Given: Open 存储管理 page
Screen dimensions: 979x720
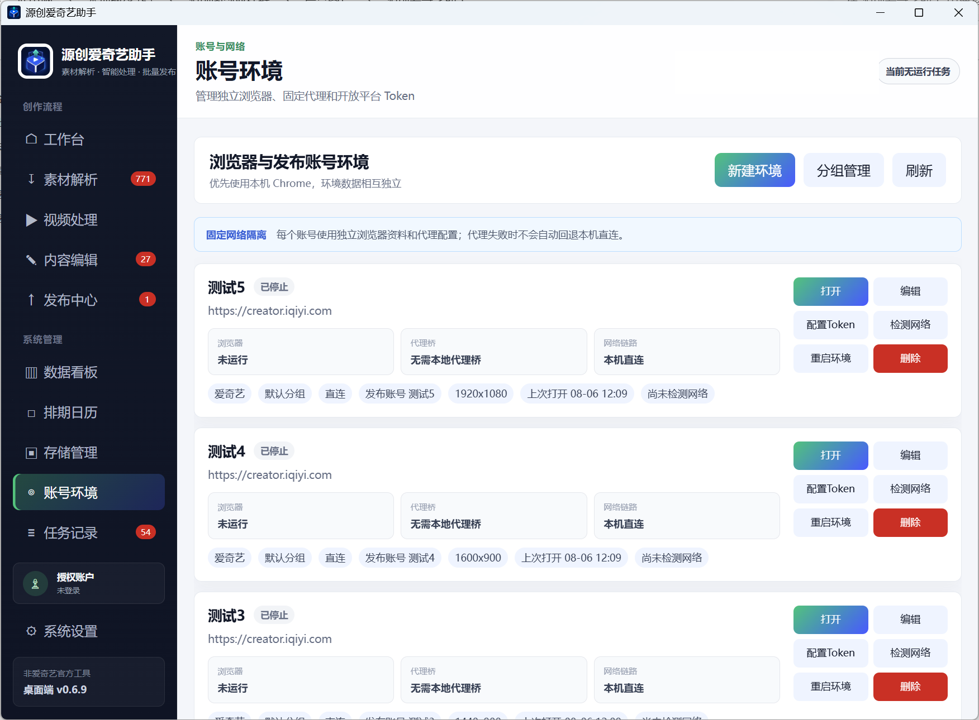Looking at the screenshot, I should click(x=89, y=453).
